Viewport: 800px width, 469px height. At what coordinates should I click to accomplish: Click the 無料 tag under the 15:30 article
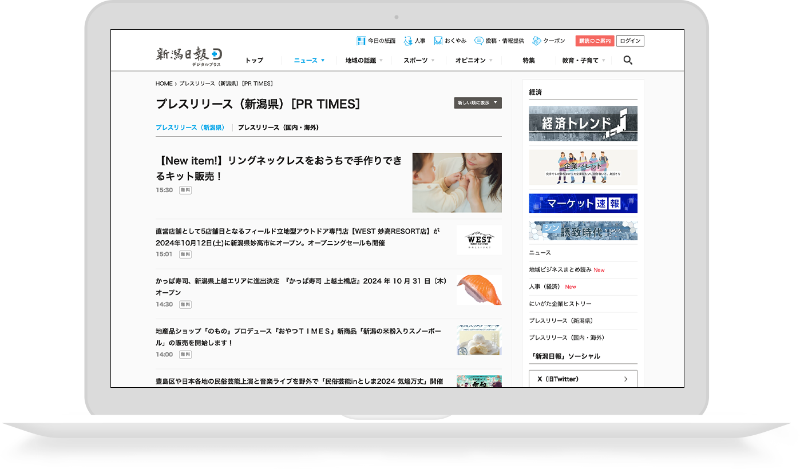[185, 190]
